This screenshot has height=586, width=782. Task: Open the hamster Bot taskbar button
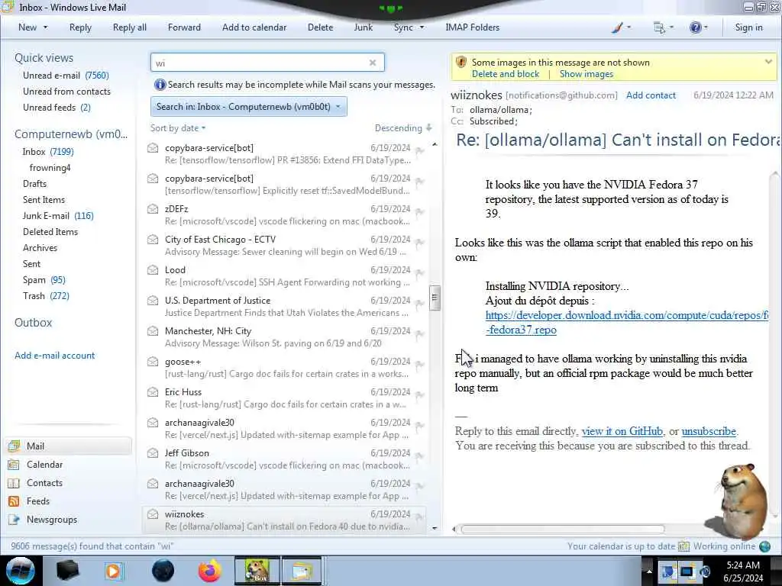(x=257, y=571)
